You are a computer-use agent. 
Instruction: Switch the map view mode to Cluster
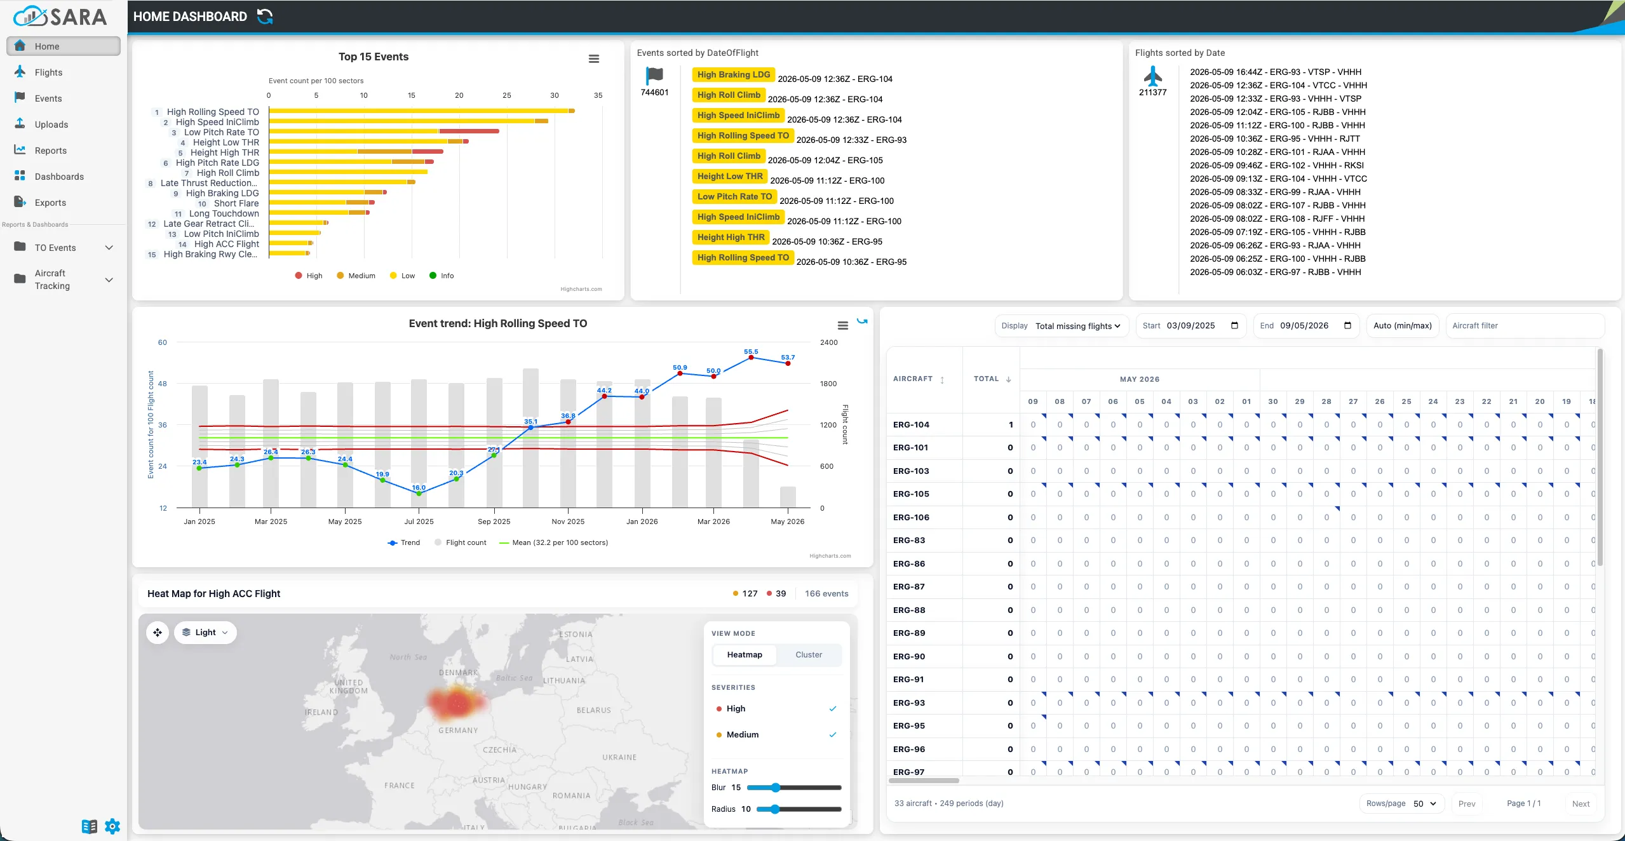click(809, 655)
